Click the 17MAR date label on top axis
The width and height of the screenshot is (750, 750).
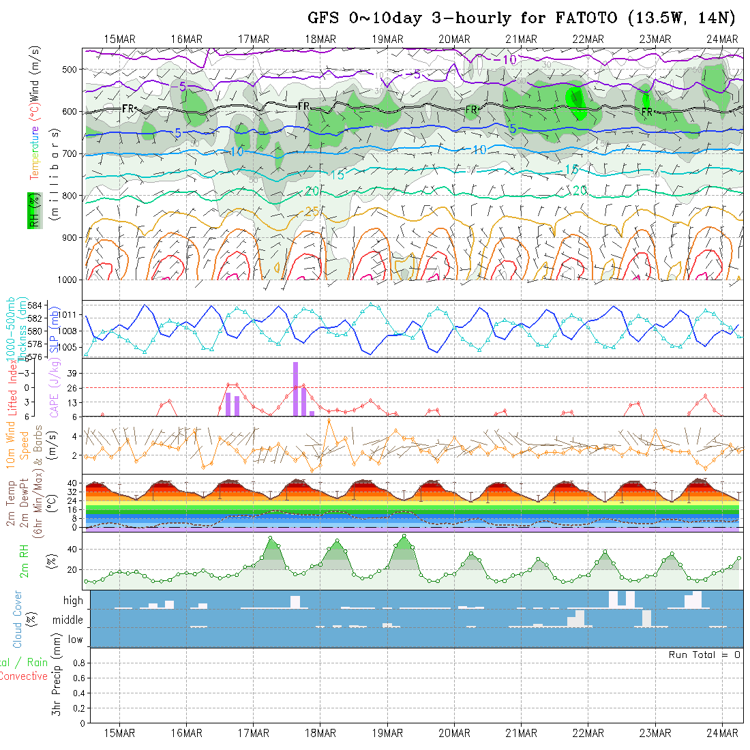tap(253, 39)
